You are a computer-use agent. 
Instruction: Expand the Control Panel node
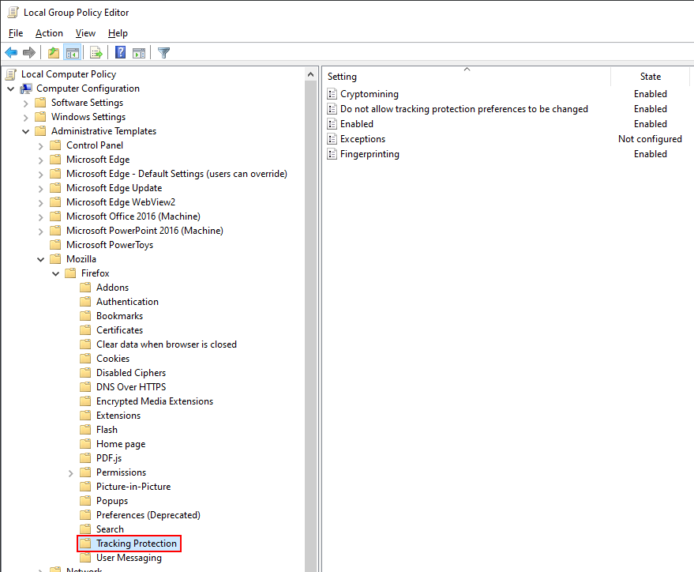(41, 146)
